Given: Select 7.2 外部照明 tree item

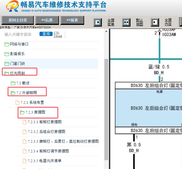Looking at the screenshot, I should pyautogui.click(x=27, y=93).
